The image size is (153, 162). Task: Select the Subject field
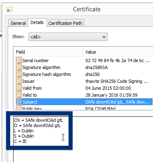(30, 102)
